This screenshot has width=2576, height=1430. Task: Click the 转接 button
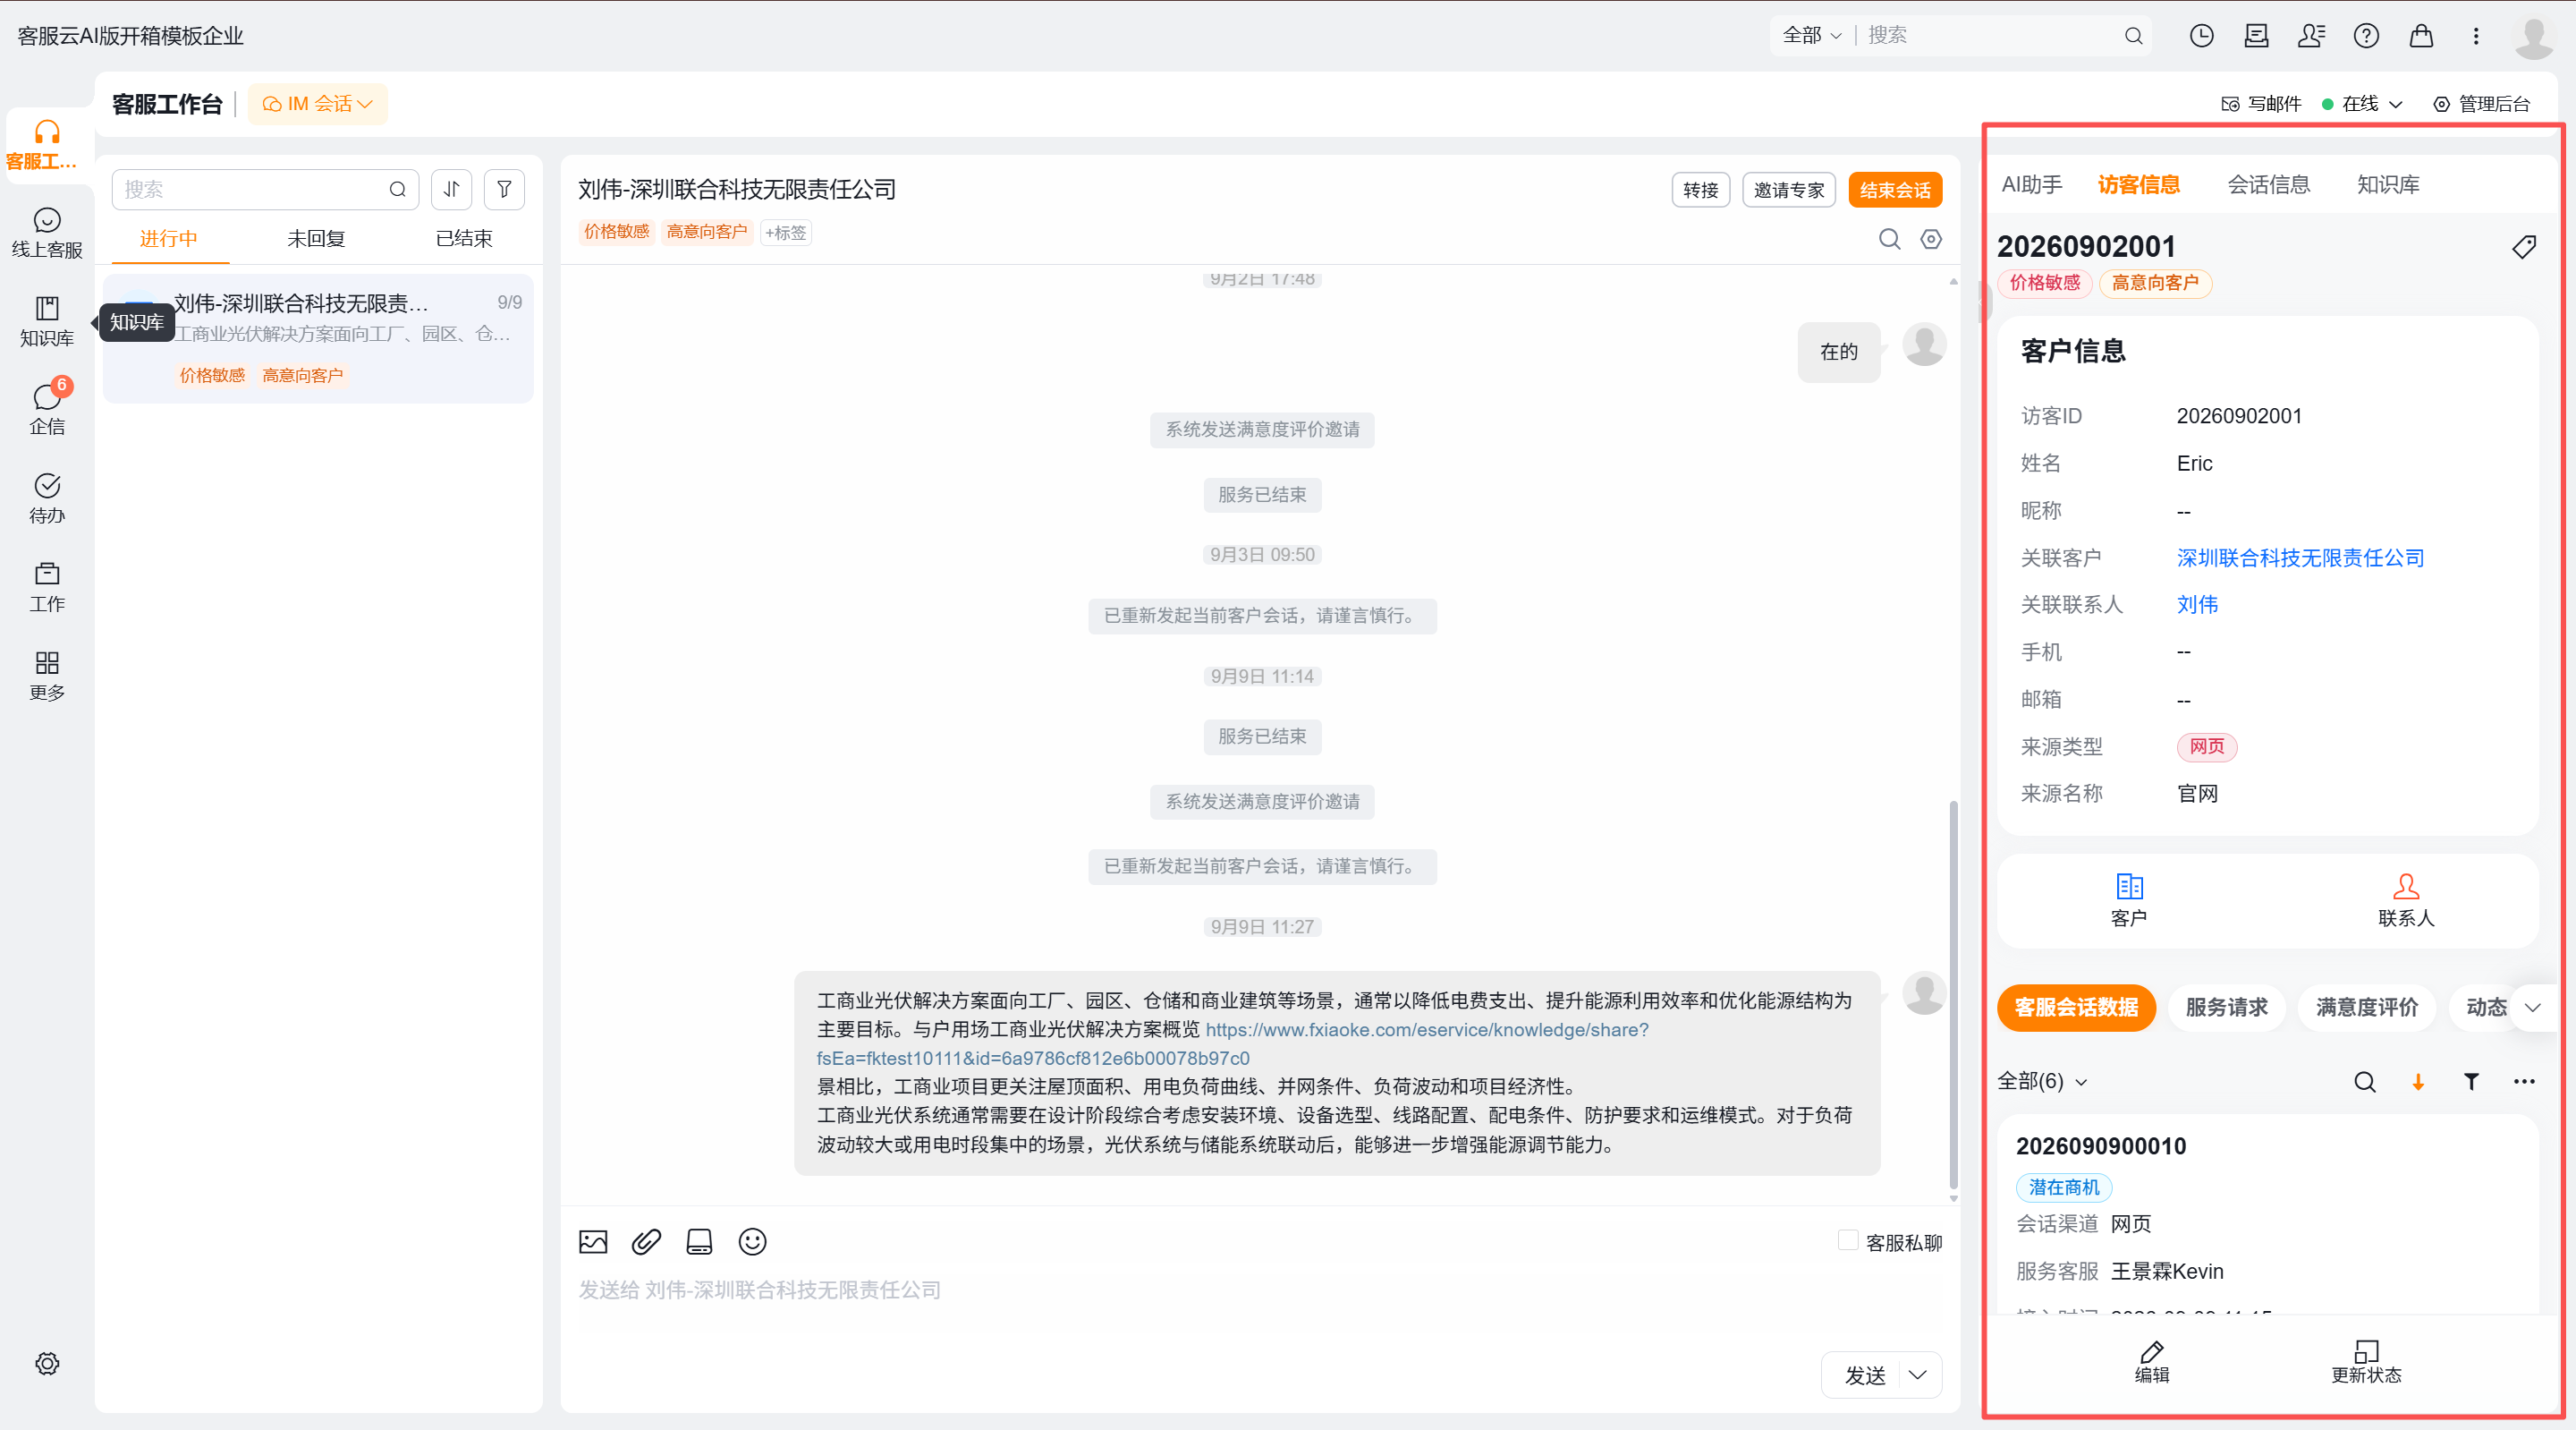(x=1700, y=190)
